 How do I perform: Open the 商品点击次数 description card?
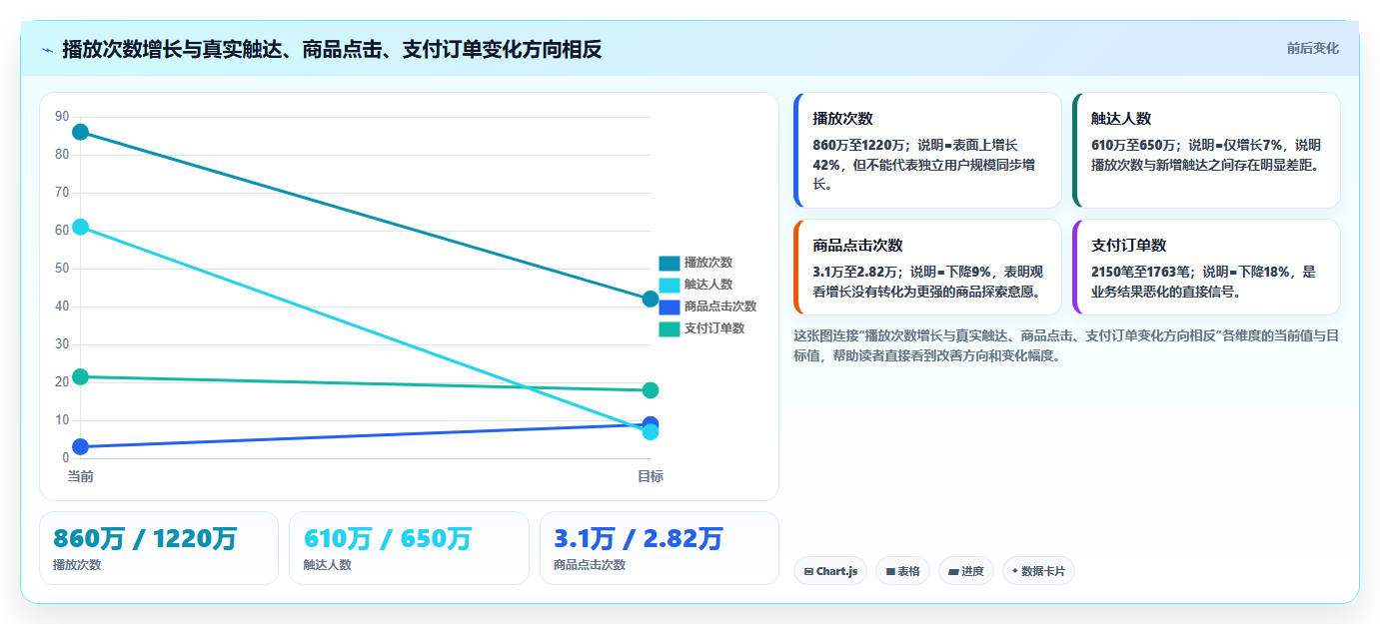927,267
